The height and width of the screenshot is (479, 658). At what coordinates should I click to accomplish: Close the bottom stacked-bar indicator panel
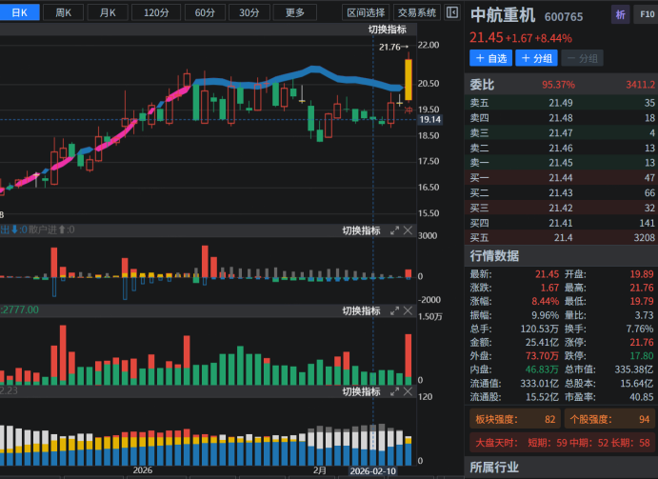408,391
